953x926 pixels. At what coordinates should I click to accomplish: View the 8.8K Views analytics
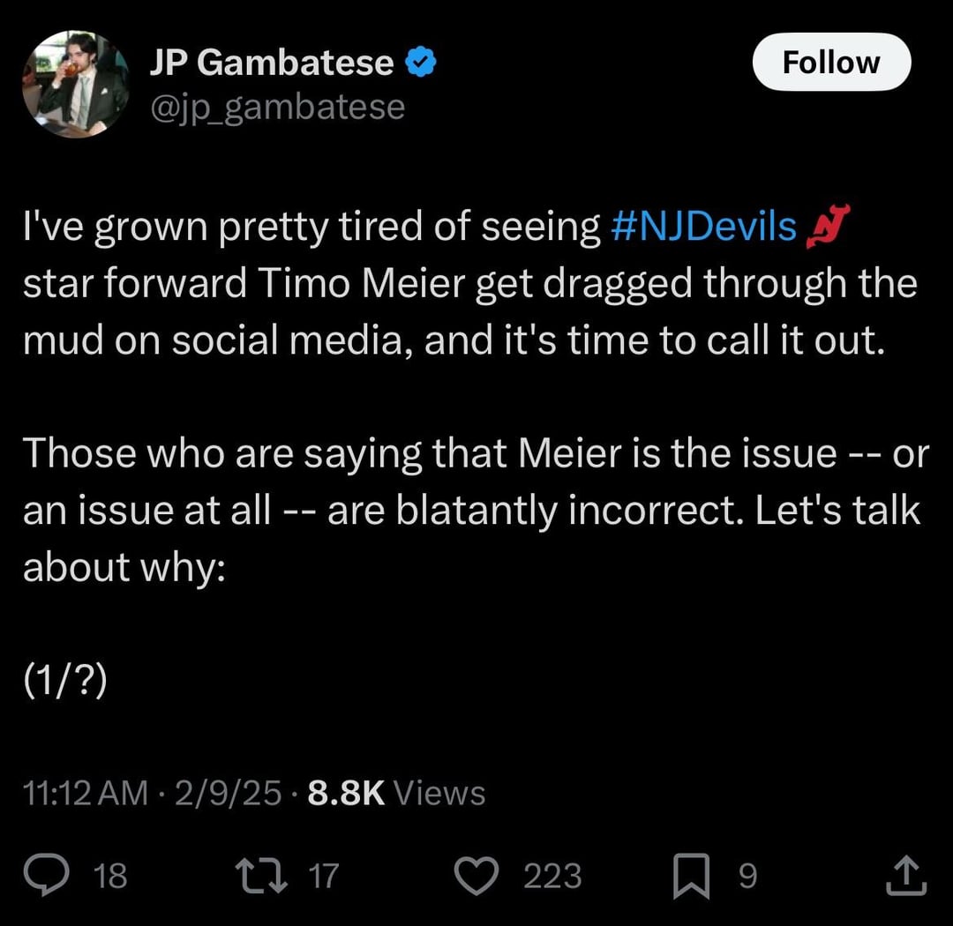pos(396,793)
